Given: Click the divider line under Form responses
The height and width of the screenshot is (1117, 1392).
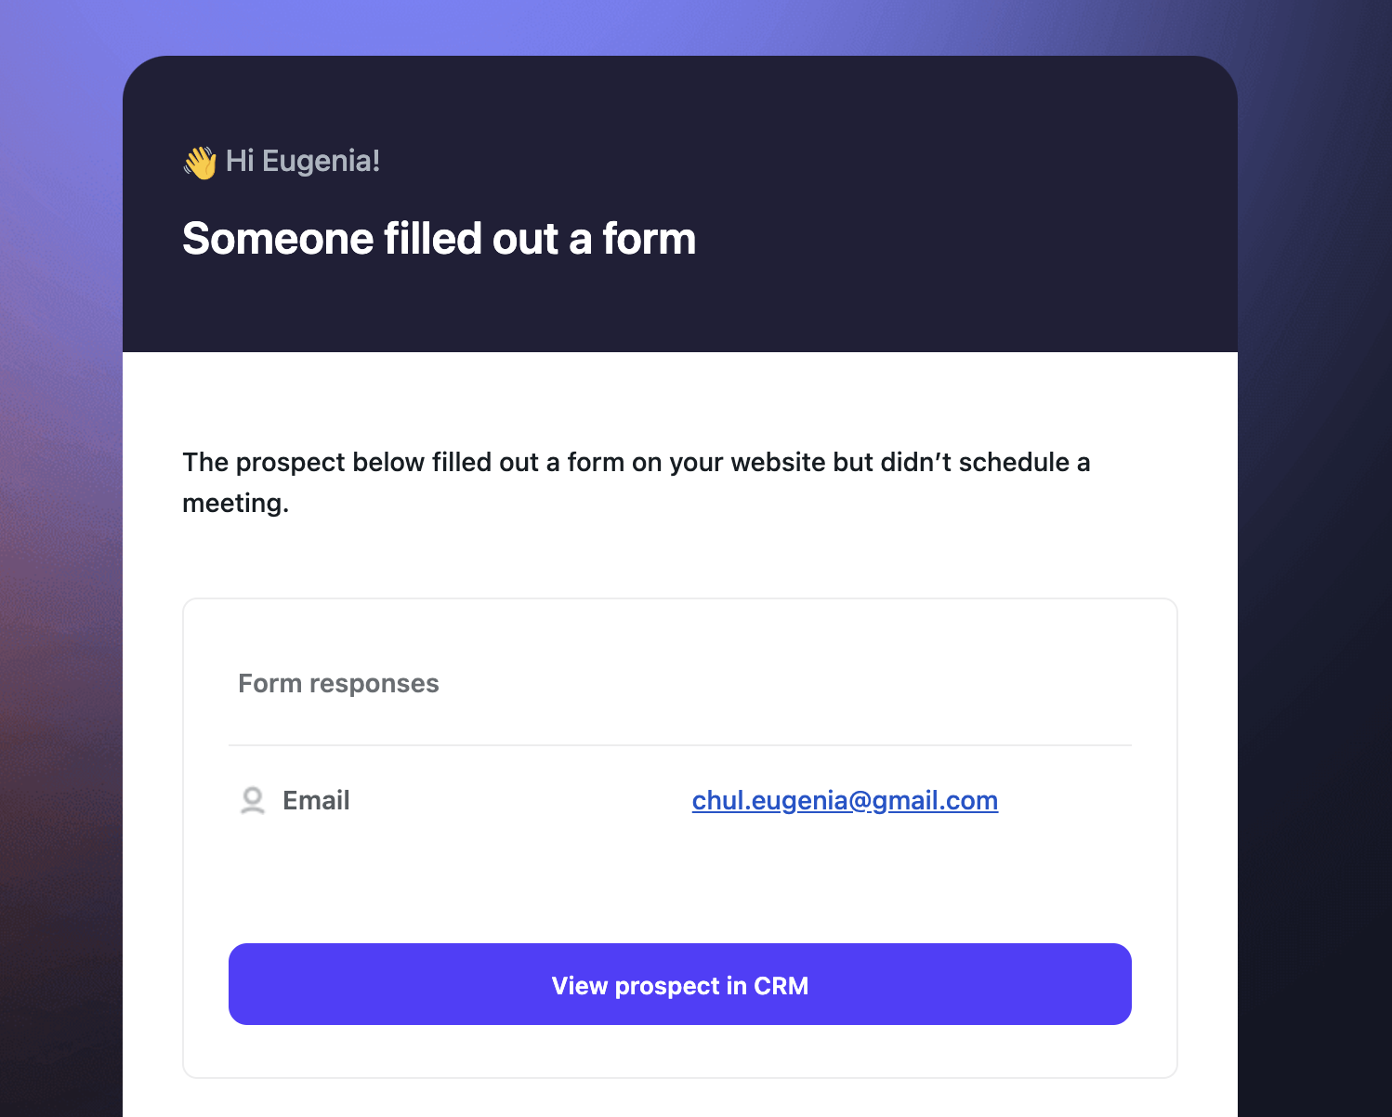Looking at the screenshot, I should click(680, 745).
